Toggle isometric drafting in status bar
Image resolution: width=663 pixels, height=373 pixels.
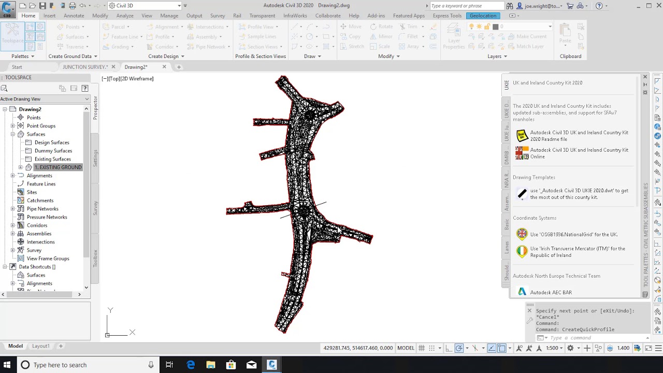(x=475, y=348)
